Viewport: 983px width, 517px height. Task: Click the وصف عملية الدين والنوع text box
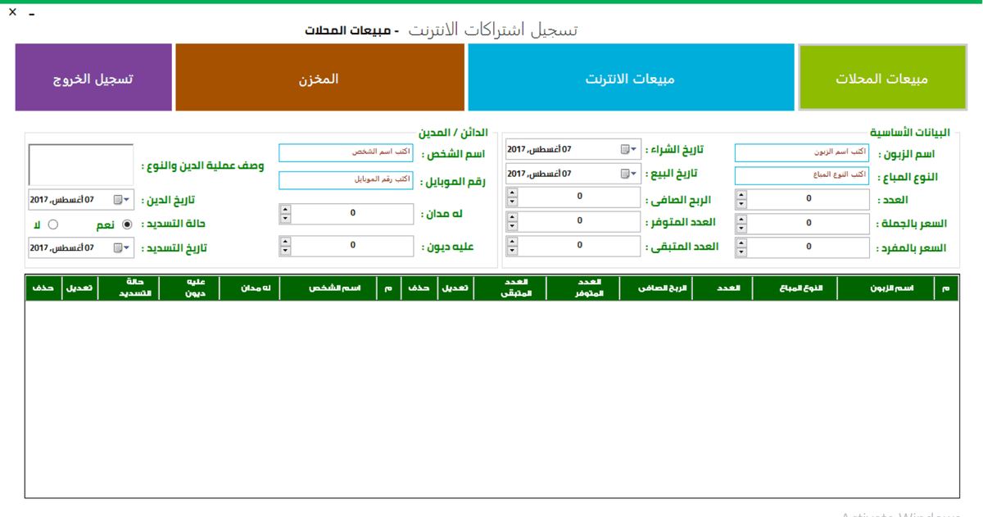coord(80,163)
